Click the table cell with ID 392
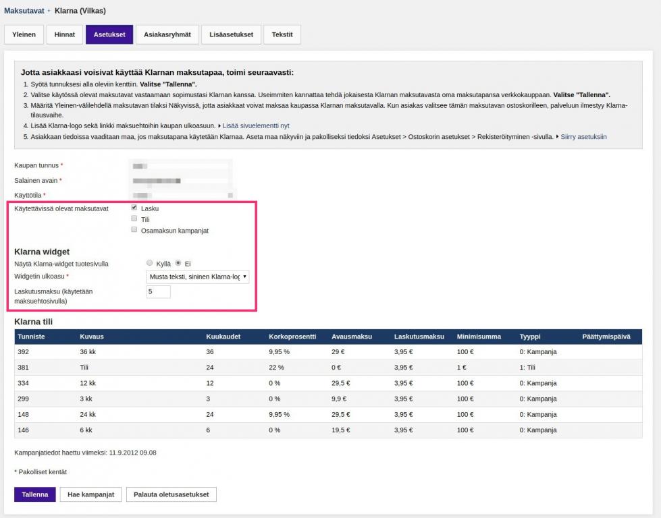This screenshot has height=518, width=661. (x=23, y=351)
